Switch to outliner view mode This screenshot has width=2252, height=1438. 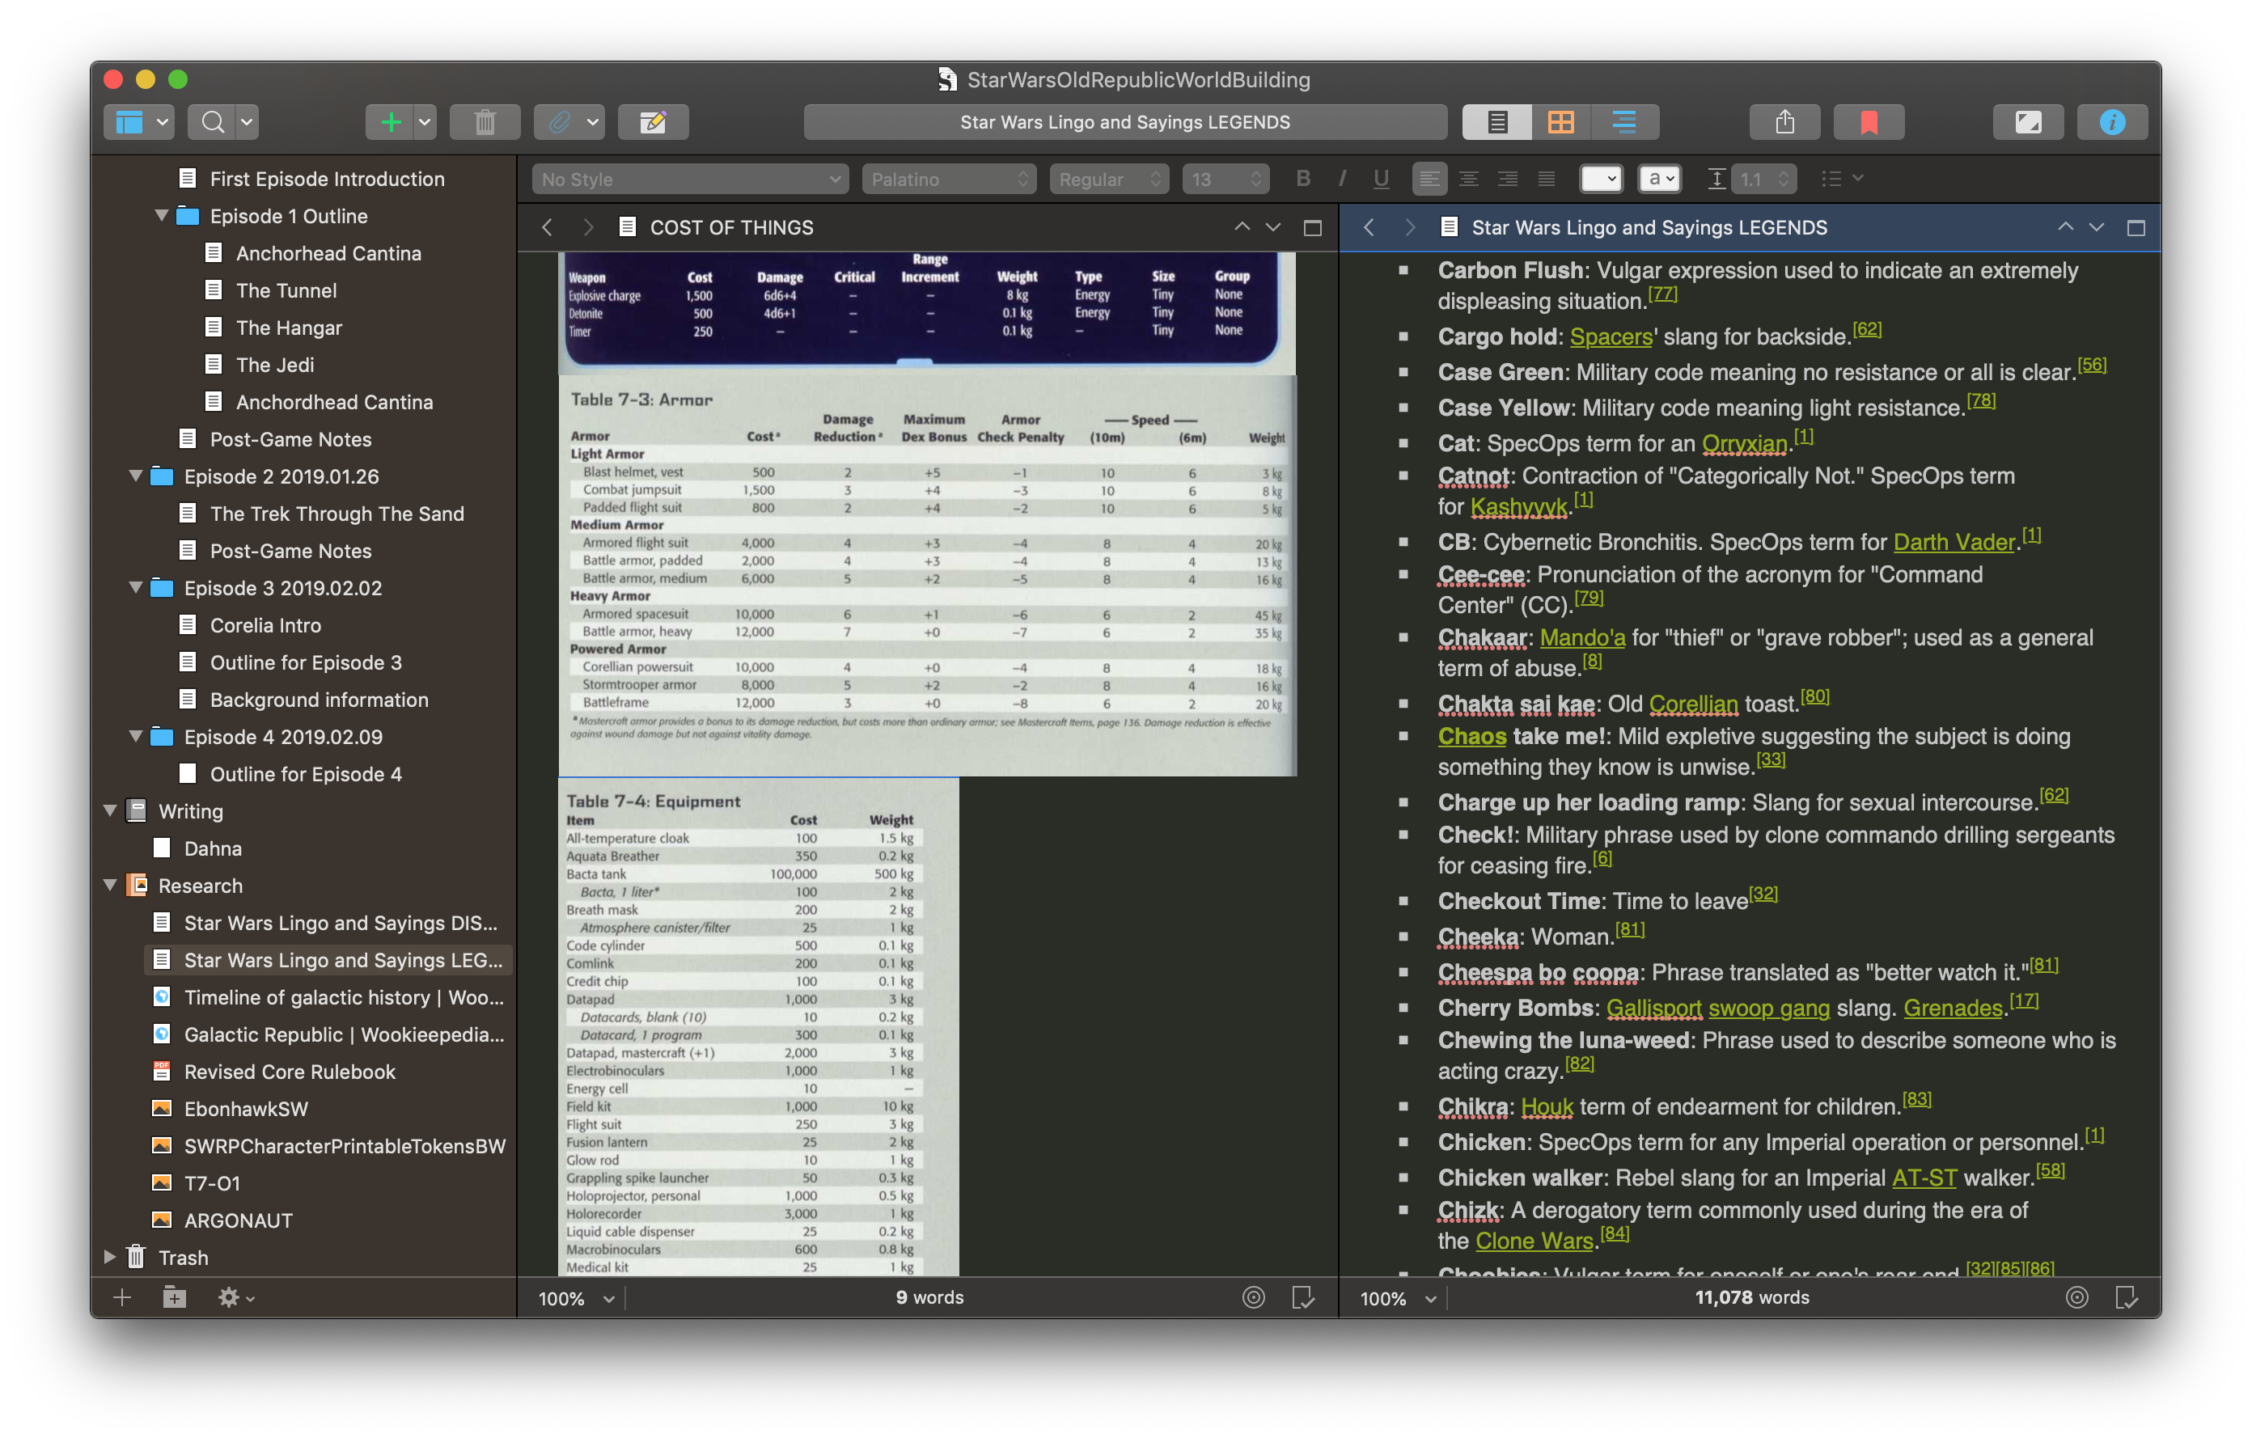click(x=1624, y=122)
